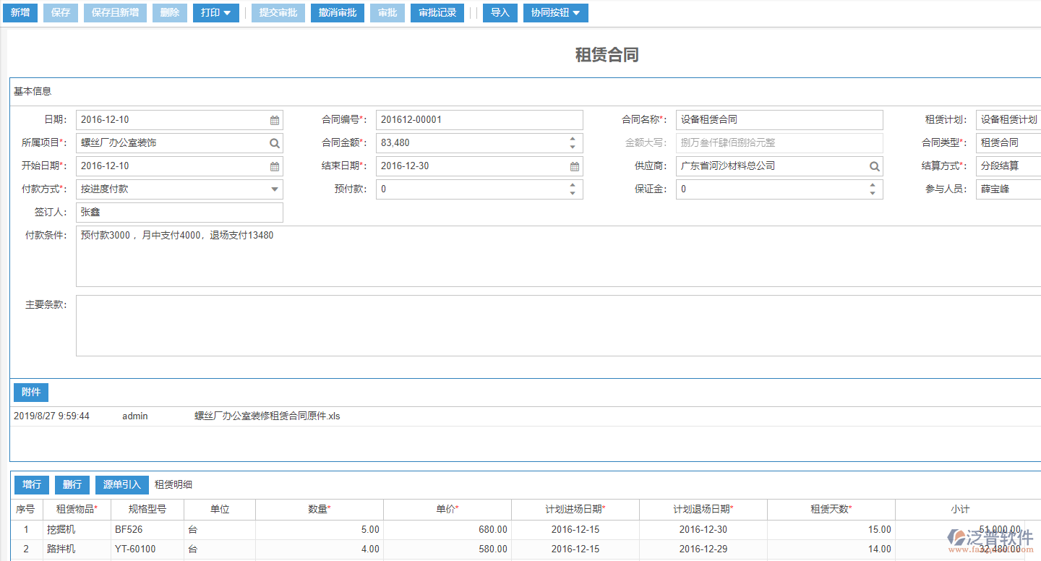Click the 保存 button
The image size is (1041, 561).
(x=60, y=12)
